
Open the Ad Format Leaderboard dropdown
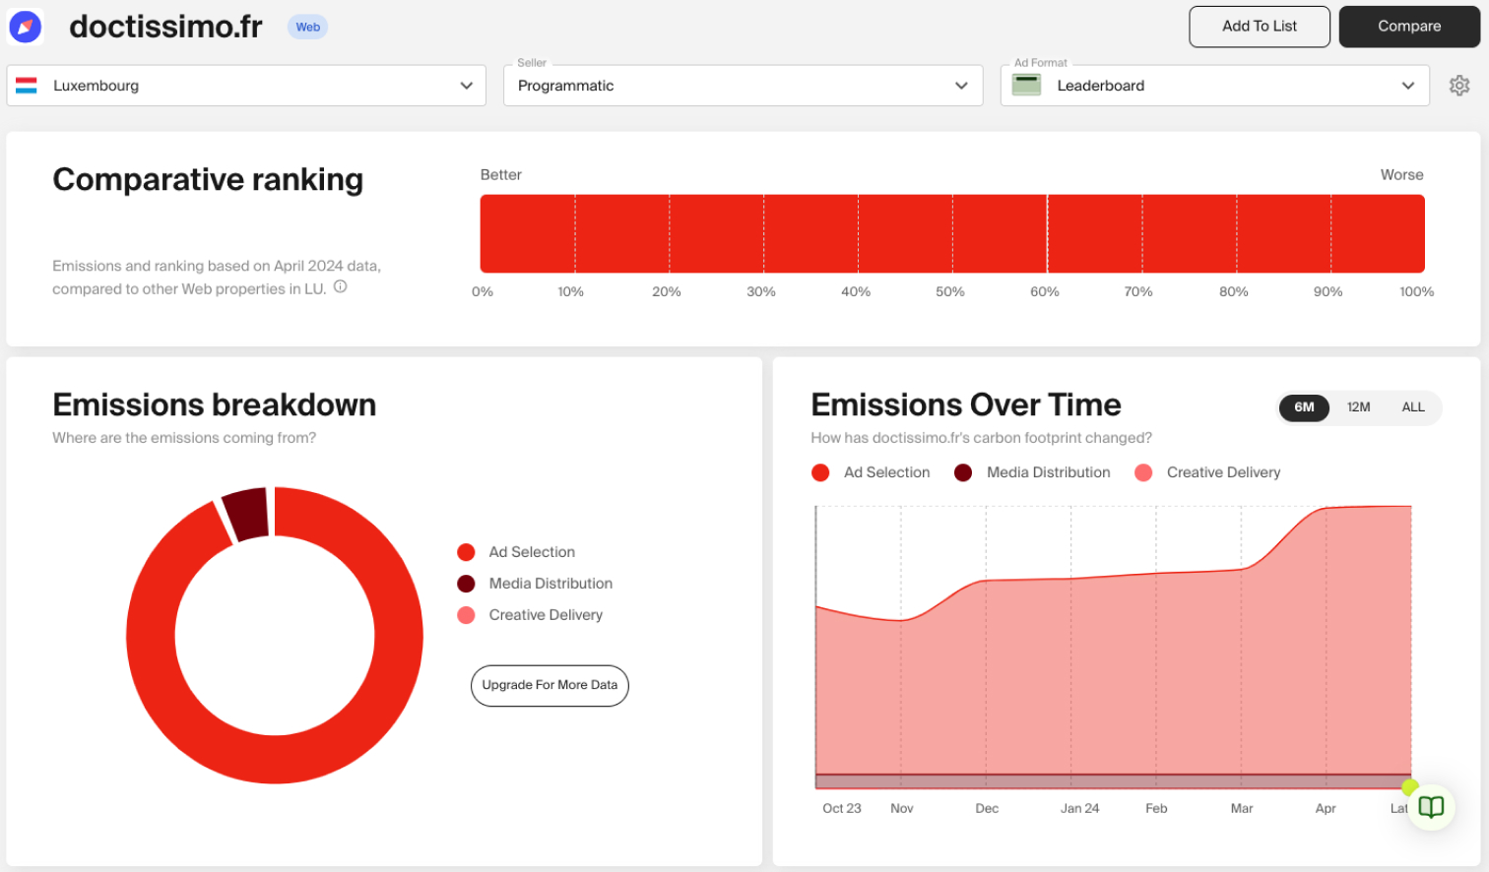1215,86
